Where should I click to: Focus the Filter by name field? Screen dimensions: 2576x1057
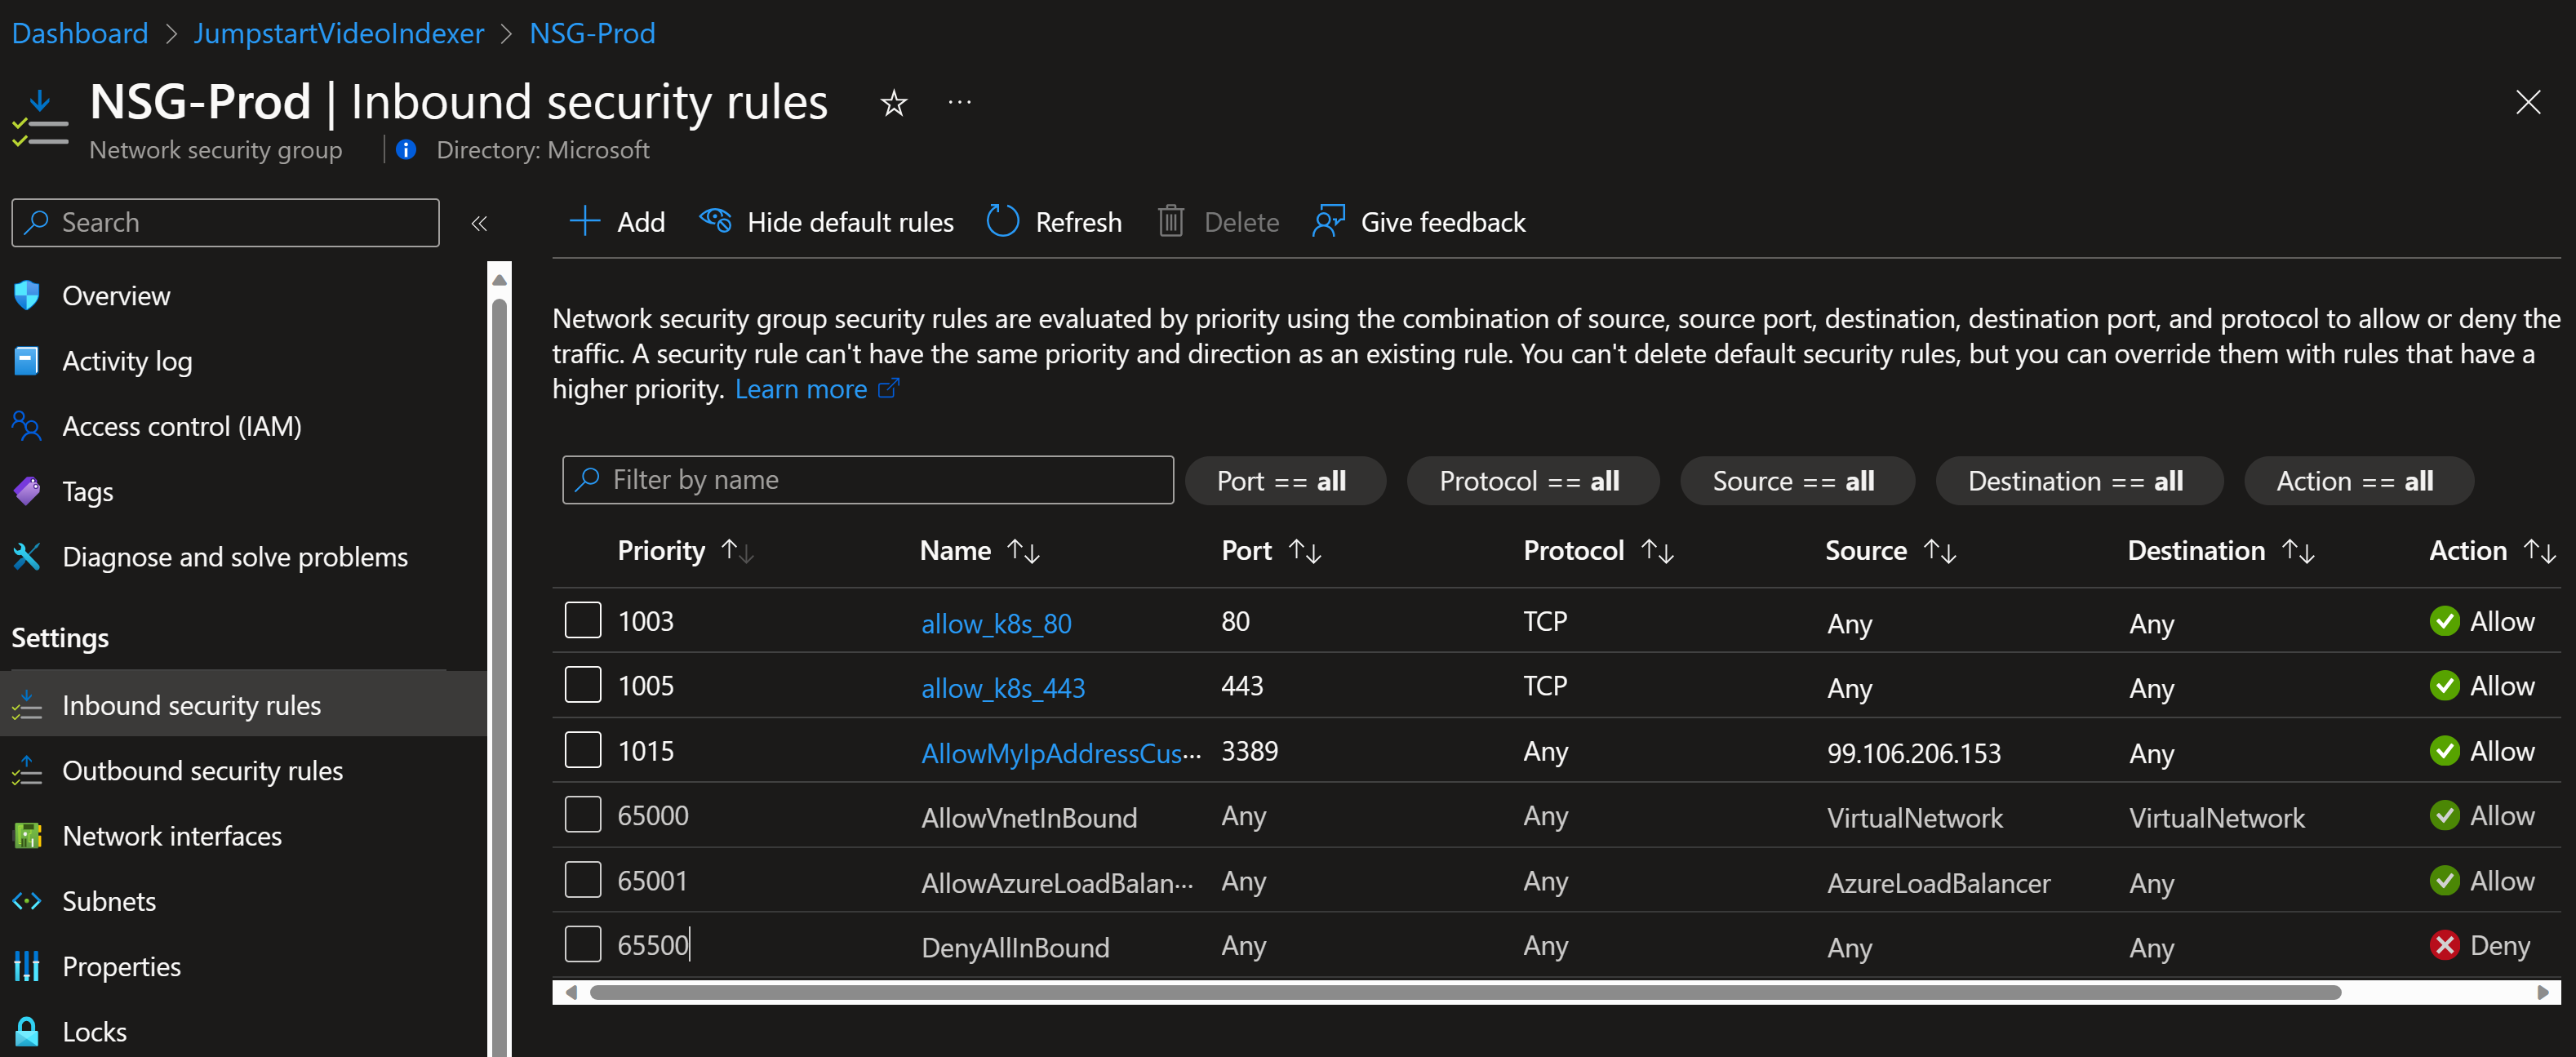[868, 480]
